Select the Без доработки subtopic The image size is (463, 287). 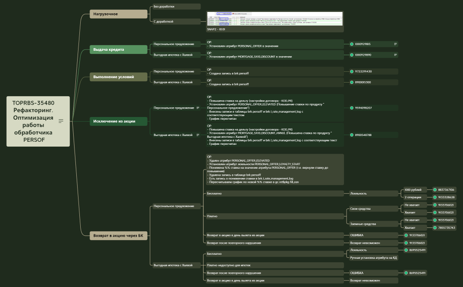[x=175, y=7]
